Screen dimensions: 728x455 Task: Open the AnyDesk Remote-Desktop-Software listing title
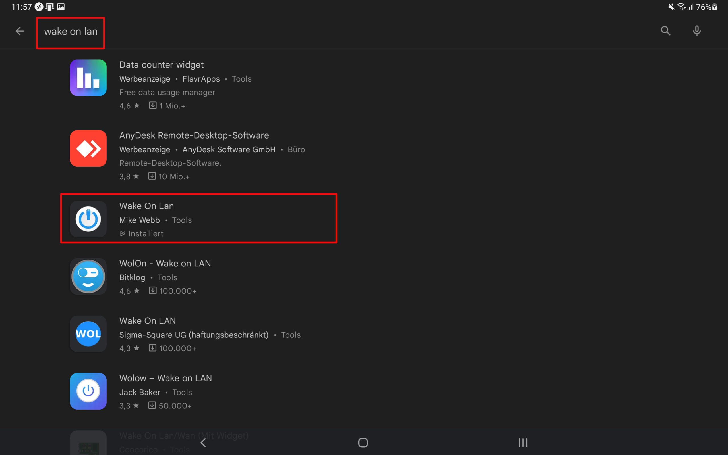coord(194,135)
